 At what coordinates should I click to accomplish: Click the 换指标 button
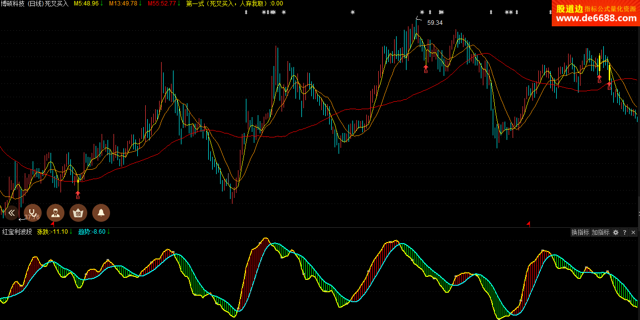pyautogui.click(x=580, y=232)
